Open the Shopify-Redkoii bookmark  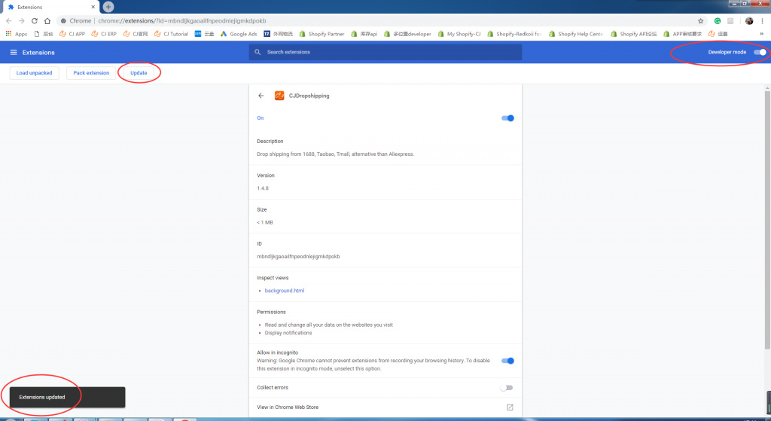pos(513,34)
